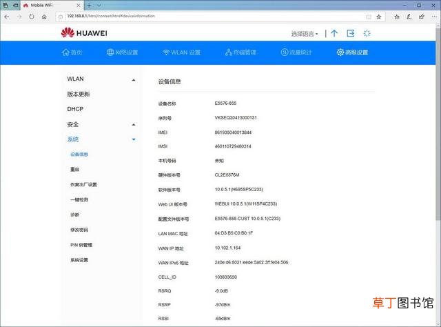Click the 设备信息 page heading

(170, 81)
